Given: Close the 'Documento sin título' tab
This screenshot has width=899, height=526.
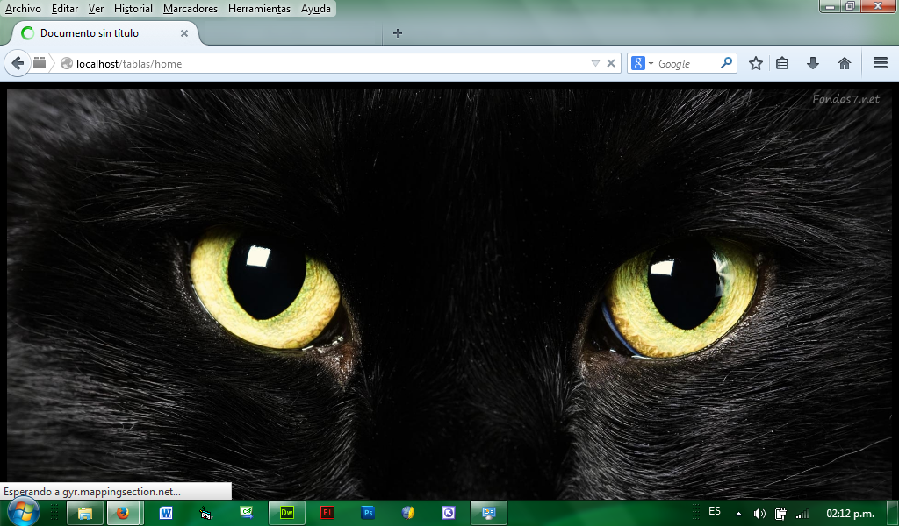Looking at the screenshot, I should [184, 33].
